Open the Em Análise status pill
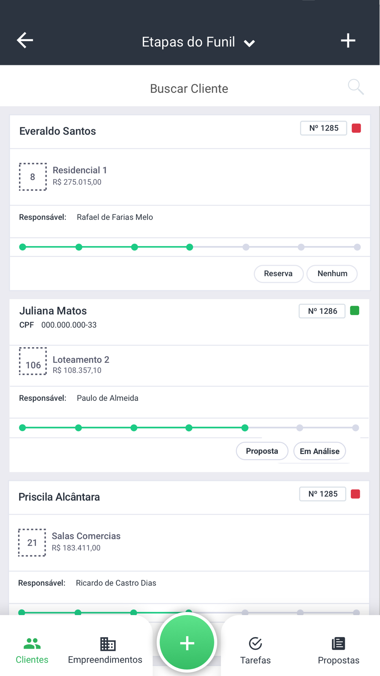The width and height of the screenshot is (380, 676). 320,451
